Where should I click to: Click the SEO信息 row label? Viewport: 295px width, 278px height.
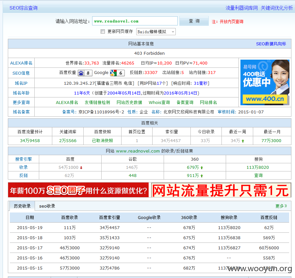click(x=21, y=73)
